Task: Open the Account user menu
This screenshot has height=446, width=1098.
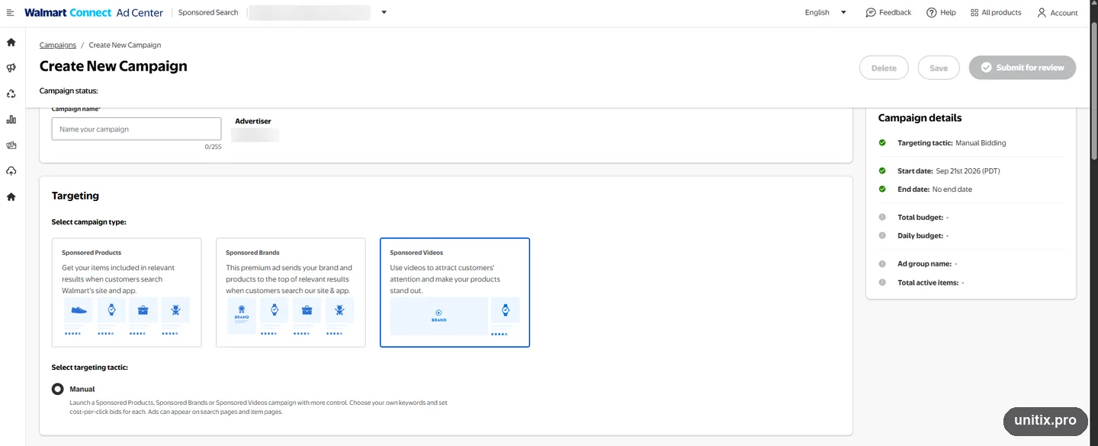Action: coord(1058,12)
